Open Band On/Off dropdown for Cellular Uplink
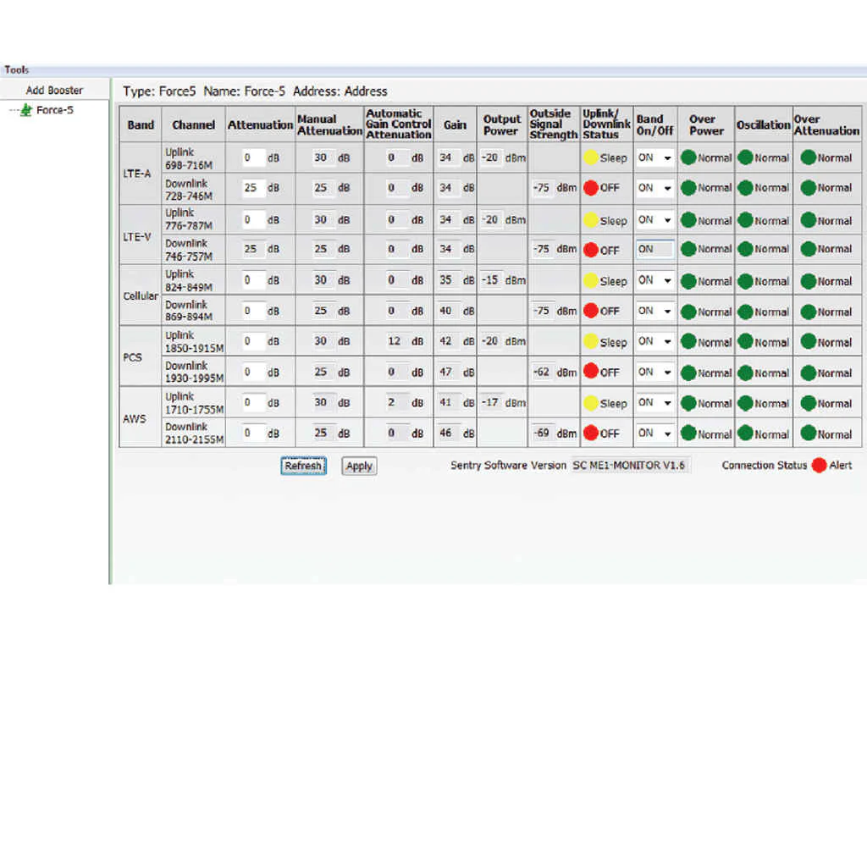The width and height of the screenshot is (867, 867). pyautogui.click(x=654, y=280)
